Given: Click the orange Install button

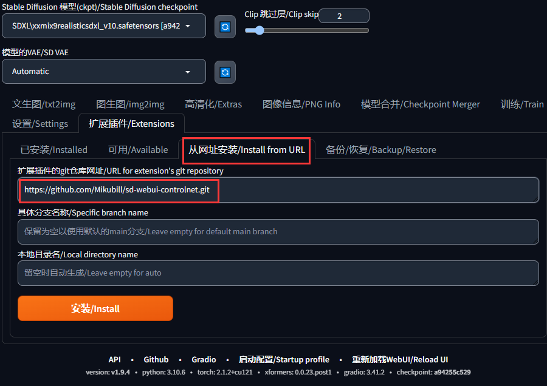Looking at the screenshot, I should pyautogui.click(x=95, y=308).
